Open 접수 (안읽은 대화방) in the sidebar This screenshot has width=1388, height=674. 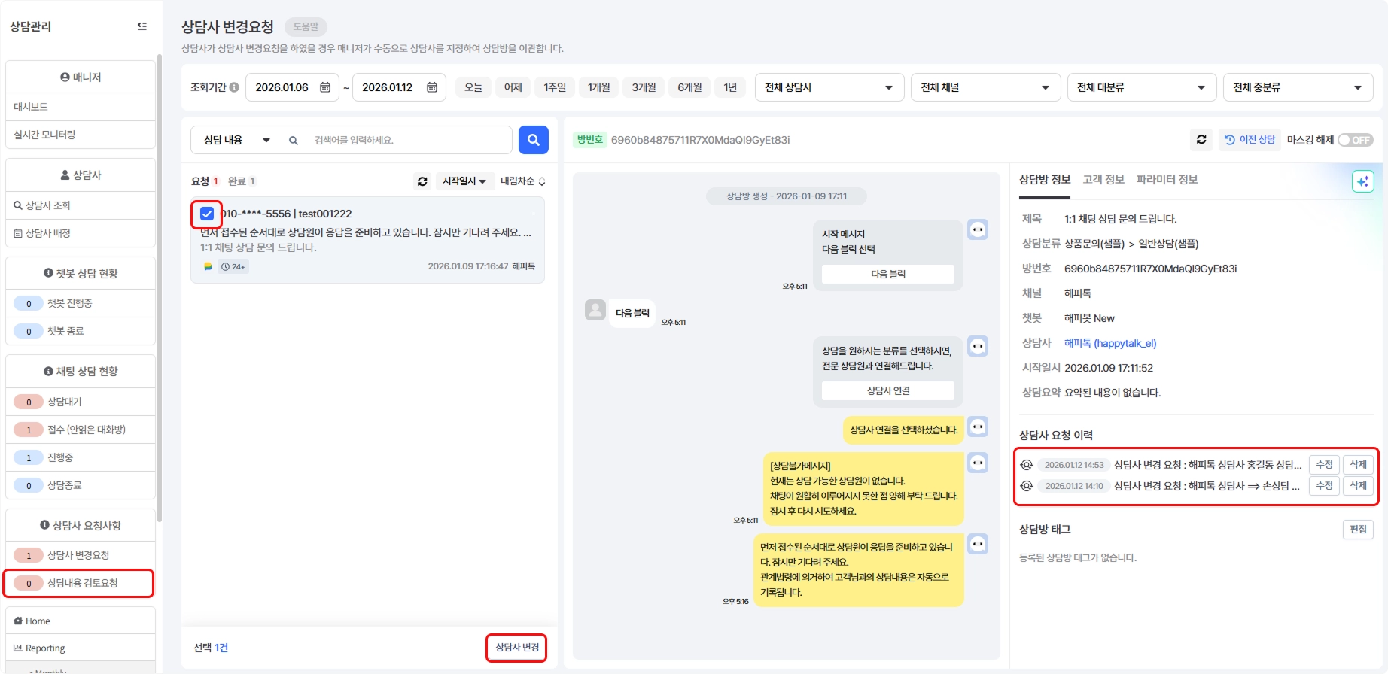[x=81, y=430]
